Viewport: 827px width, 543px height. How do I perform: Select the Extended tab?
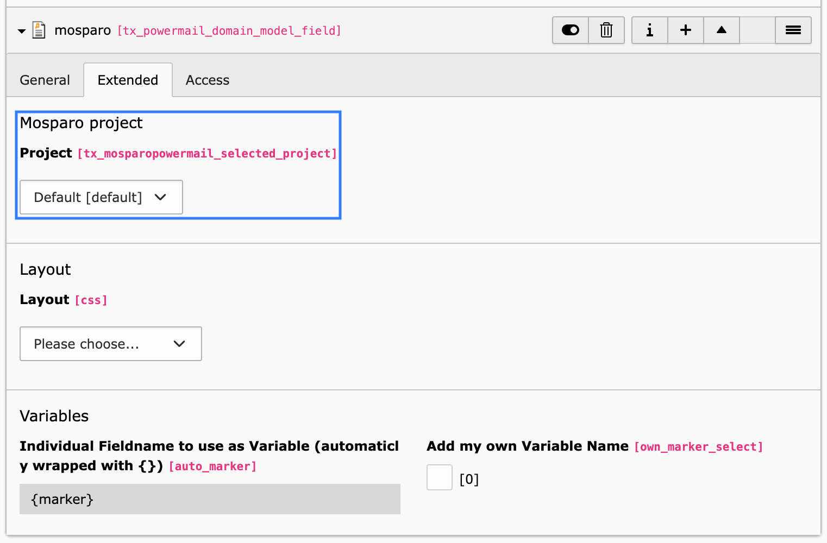[x=128, y=80]
